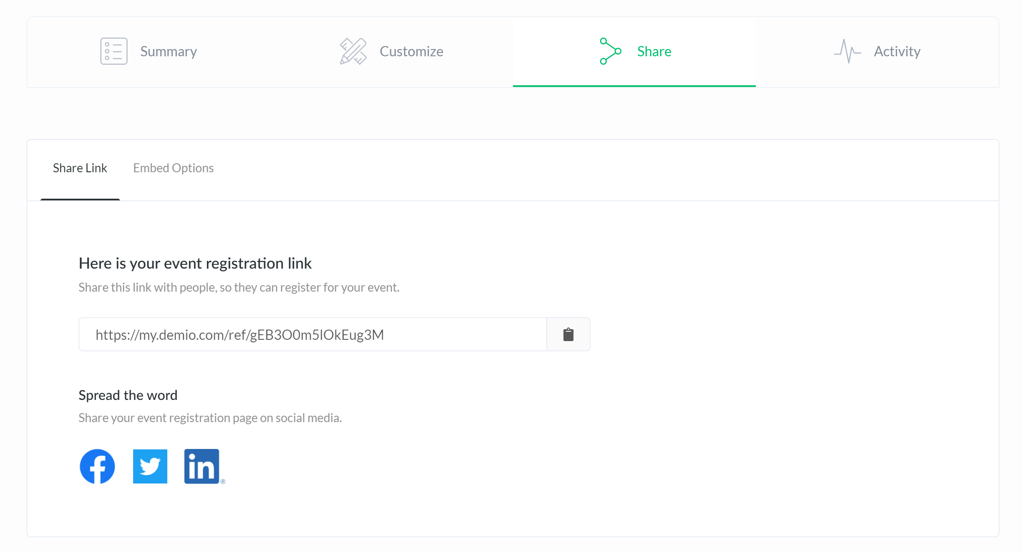Switch to Embed Options sub-tab
Viewport: 1023px width, 553px height.
(x=173, y=168)
